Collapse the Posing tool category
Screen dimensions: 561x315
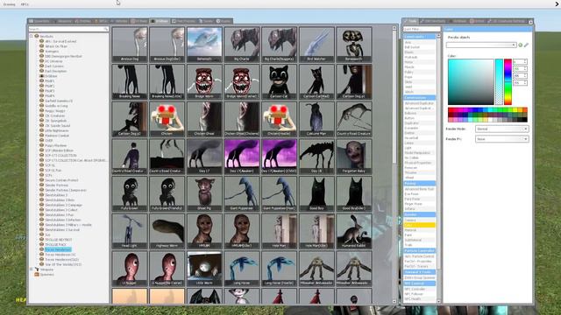coord(419,183)
